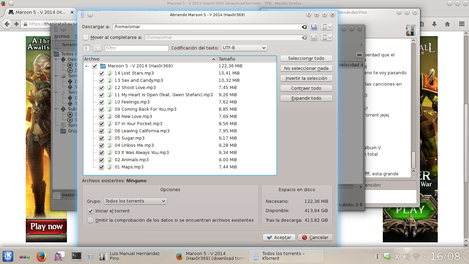
Task: Select the 11 My Heart Is Open (feat. Gwen Stefani).mp3 row
Action: click(x=180, y=95)
